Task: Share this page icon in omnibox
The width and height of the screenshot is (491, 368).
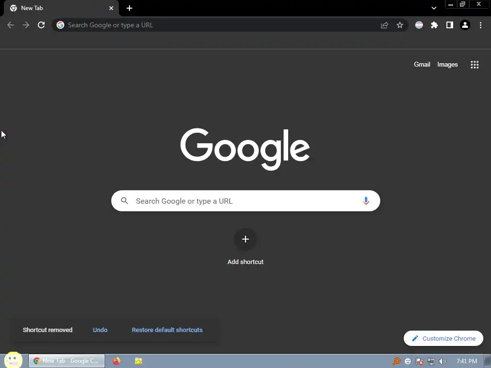Action: pyautogui.click(x=385, y=25)
